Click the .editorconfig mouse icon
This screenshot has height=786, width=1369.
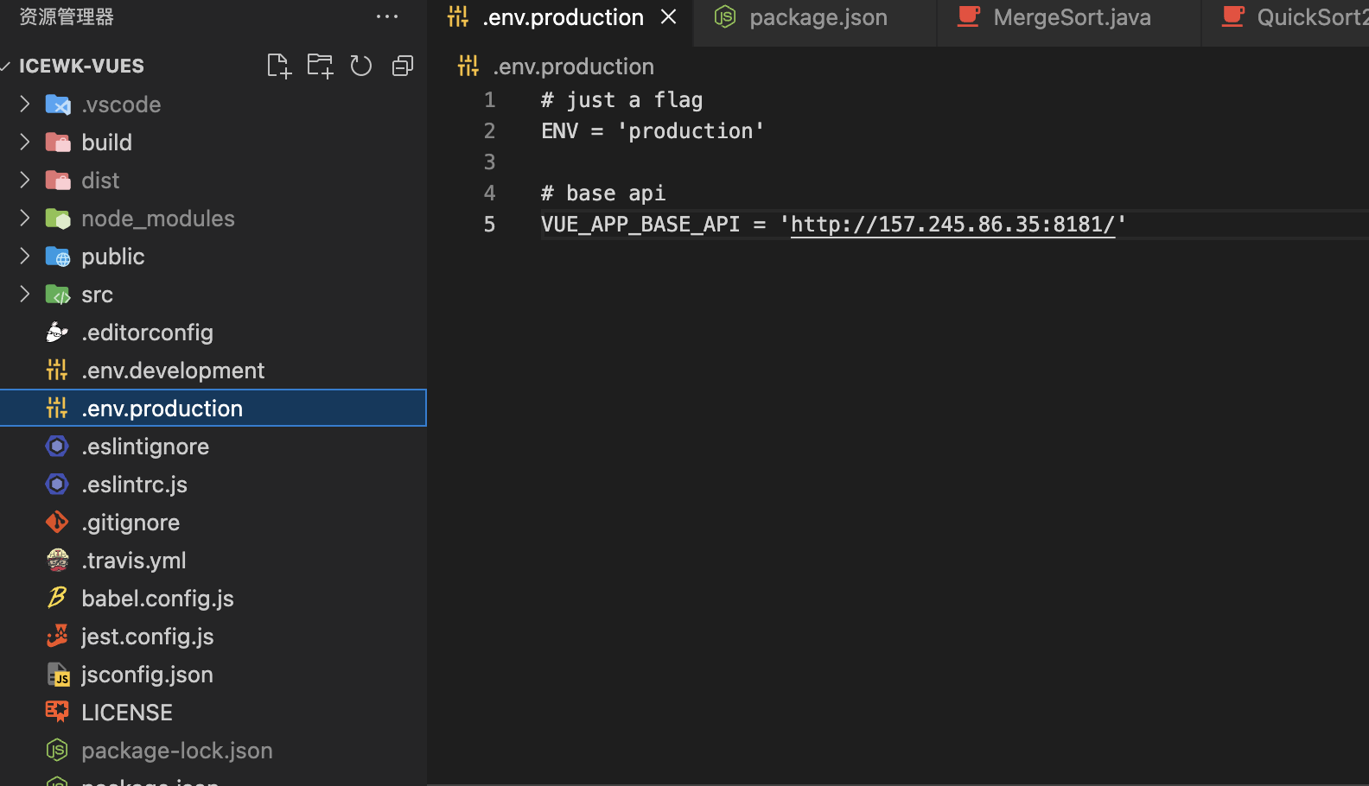click(57, 333)
